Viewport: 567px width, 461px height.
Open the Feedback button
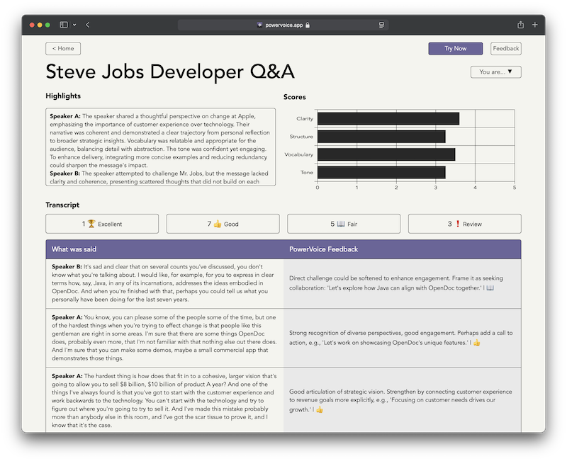pos(505,49)
